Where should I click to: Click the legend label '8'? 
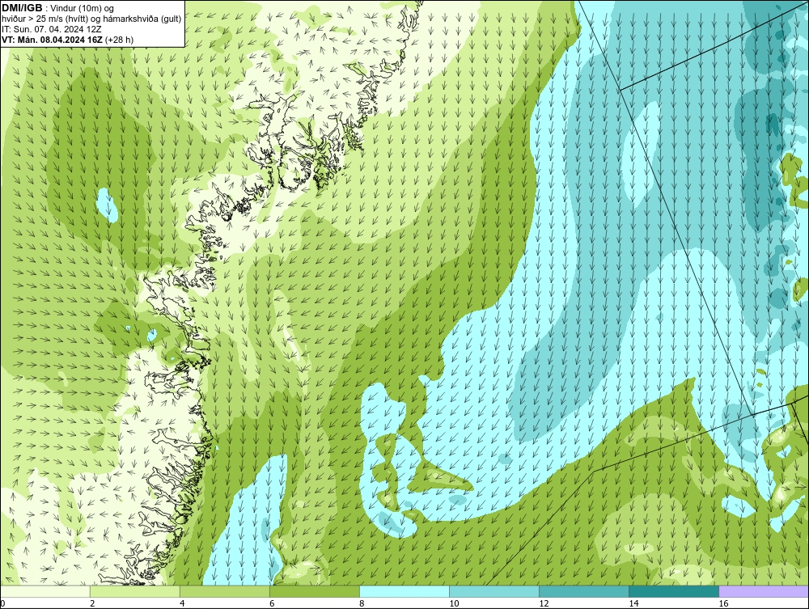click(x=362, y=603)
